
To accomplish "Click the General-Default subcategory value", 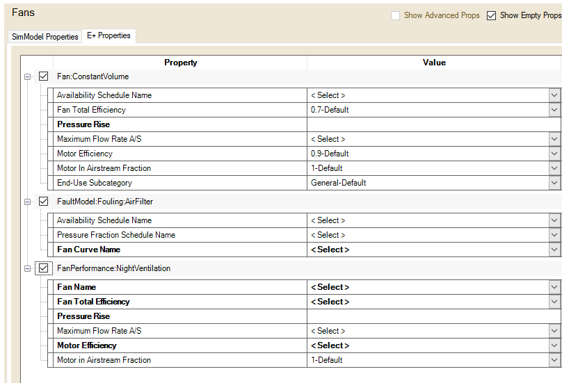I will tap(338, 183).
